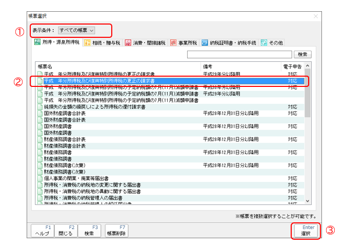
Task: Click the form search text field
Action: 239,55
